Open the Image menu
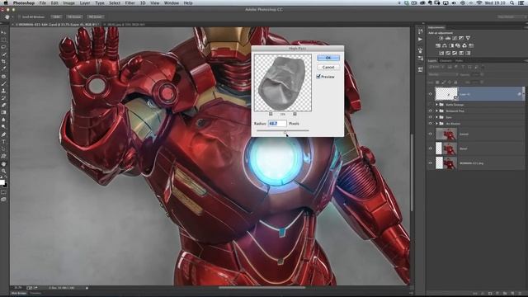The image size is (528, 297). [x=69, y=3]
